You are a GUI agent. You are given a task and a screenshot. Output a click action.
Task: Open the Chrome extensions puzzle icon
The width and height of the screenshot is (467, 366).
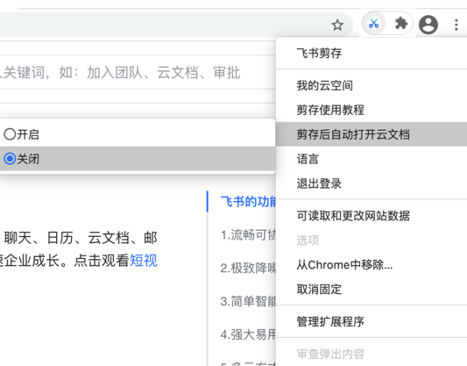[401, 24]
